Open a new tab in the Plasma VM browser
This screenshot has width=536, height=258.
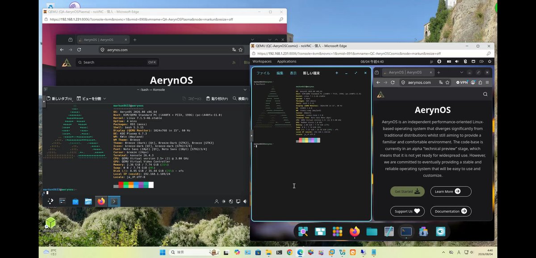(x=135, y=40)
